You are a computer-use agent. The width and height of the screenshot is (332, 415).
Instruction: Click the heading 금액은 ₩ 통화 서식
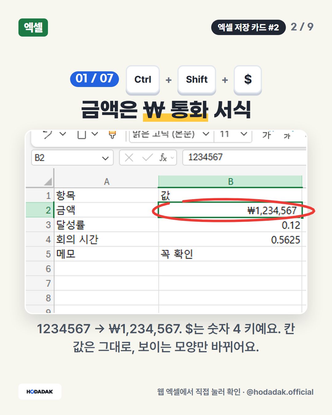point(166,109)
